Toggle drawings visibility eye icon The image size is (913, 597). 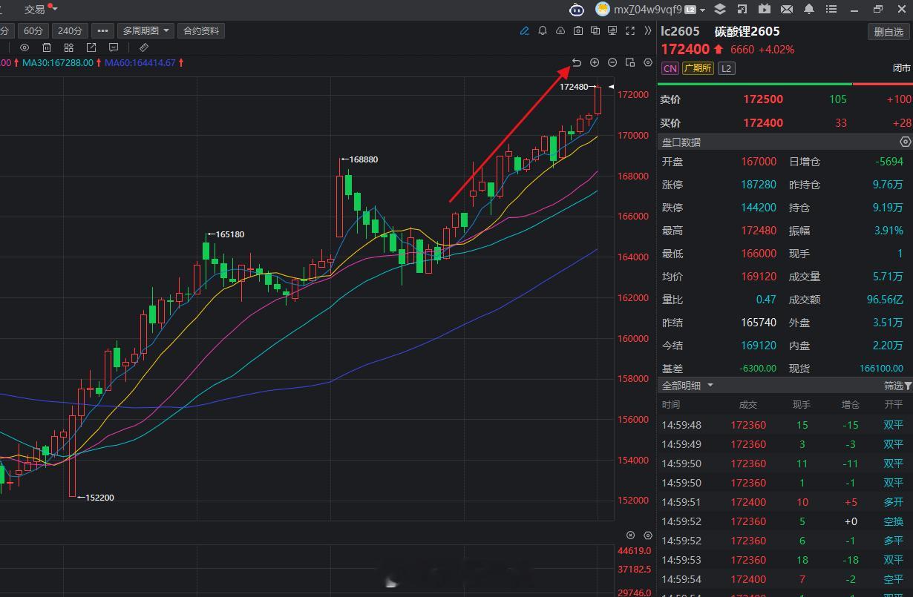point(24,47)
